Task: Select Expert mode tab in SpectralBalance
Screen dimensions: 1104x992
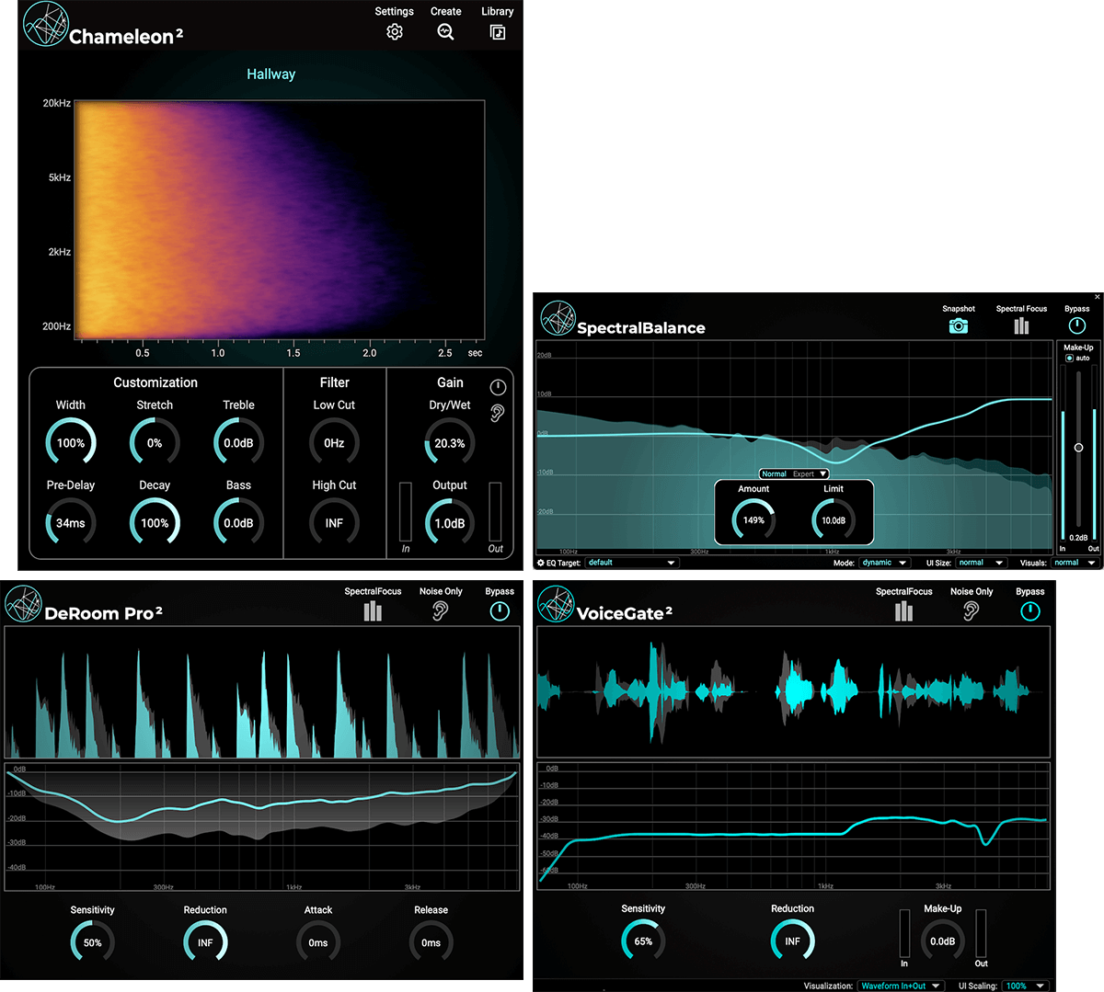Action: [803, 474]
